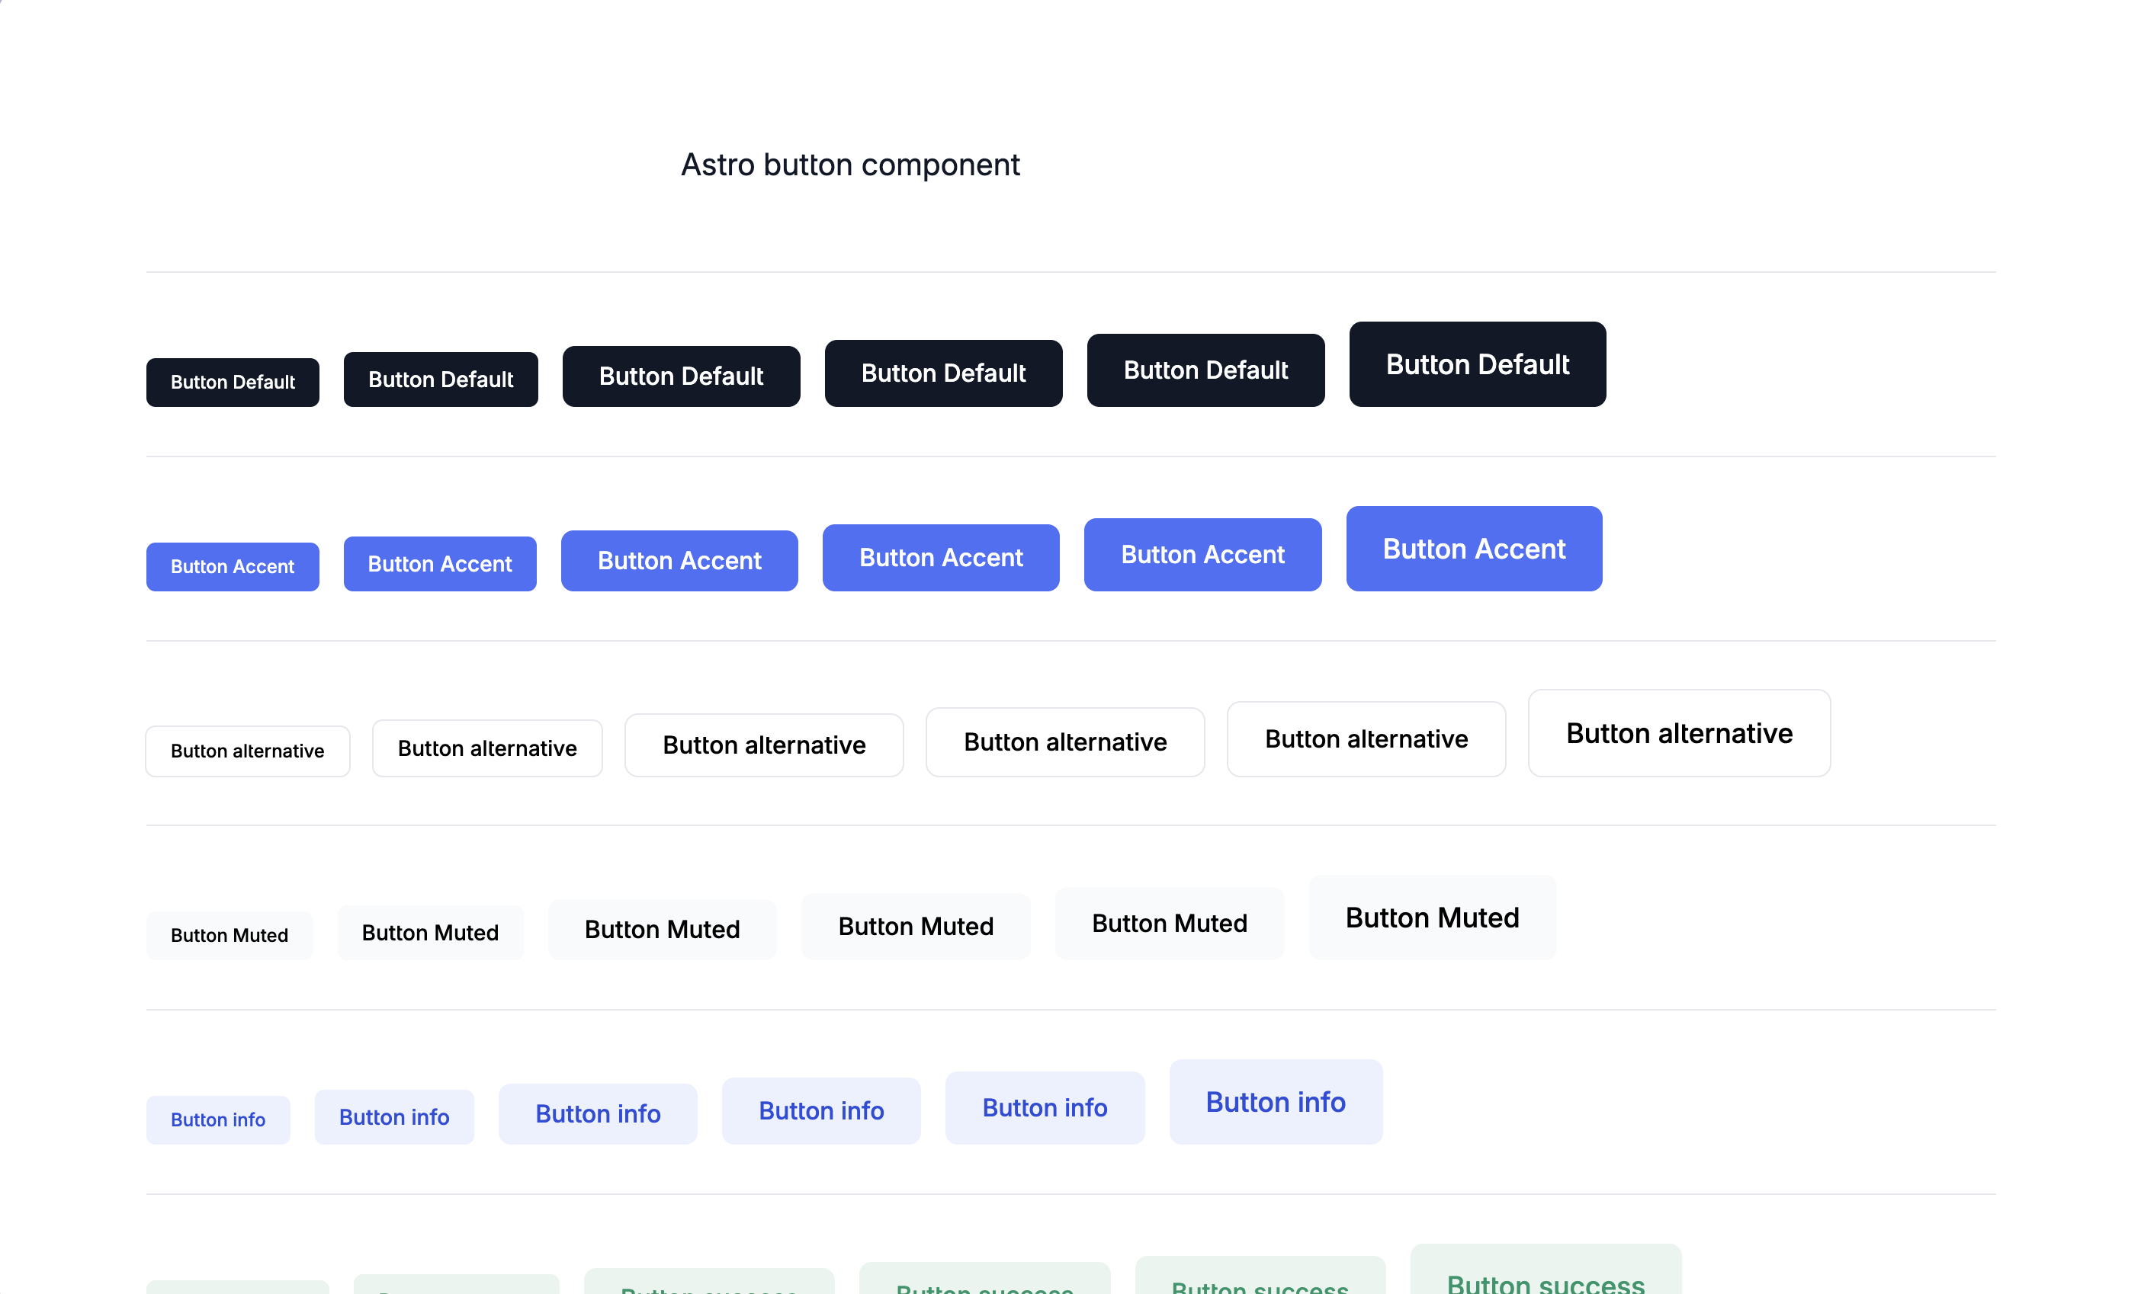Click the smallest Button alternative
The width and height of the screenshot is (2141, 1294).
tap(248, 750)
